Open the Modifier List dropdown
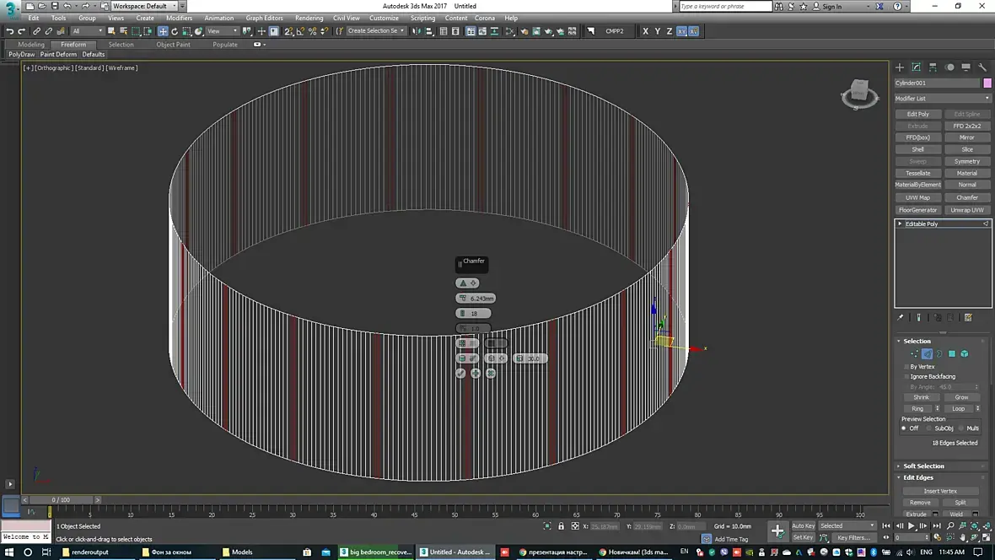The image size is (995, 560). pos(942,99)
